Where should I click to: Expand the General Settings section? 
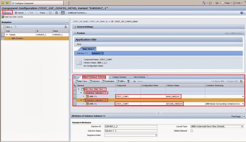pyautogui.click(x=85, y=27)
